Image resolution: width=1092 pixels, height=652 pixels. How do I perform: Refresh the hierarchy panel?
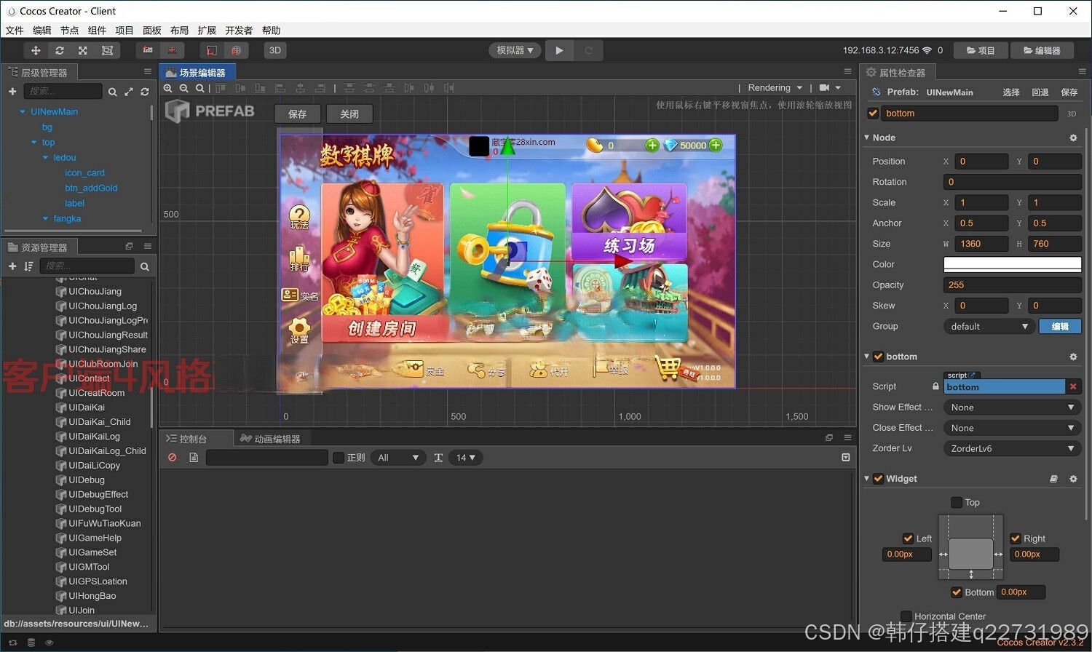click(x=145, y=92)
